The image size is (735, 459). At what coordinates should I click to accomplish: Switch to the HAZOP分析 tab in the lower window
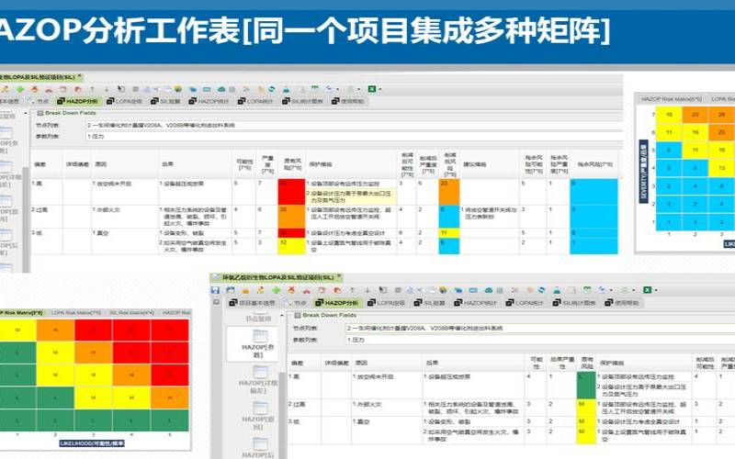[337, 303]
